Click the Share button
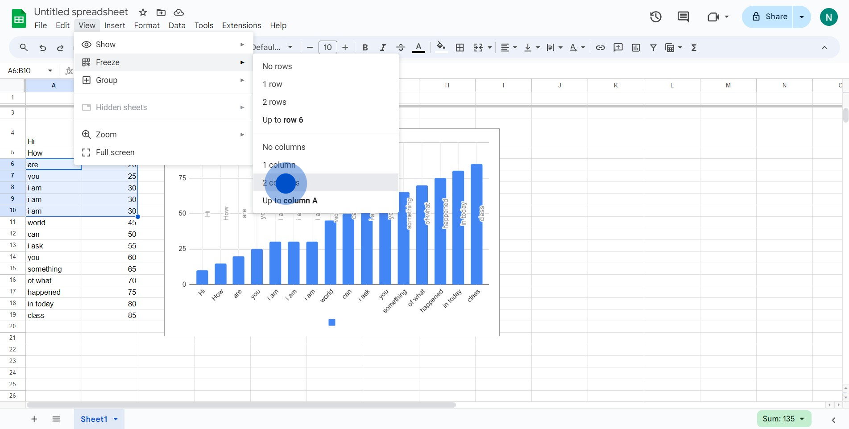The width and height of the screenshot is (849, 429). click(x=767, y=17)
